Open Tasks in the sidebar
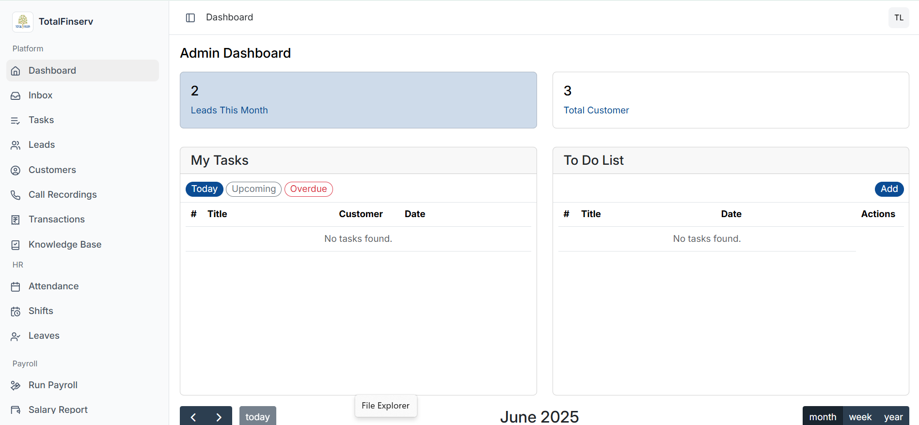Image resolution: width=919 pixels, height=425 pixels. pos(82,120)
